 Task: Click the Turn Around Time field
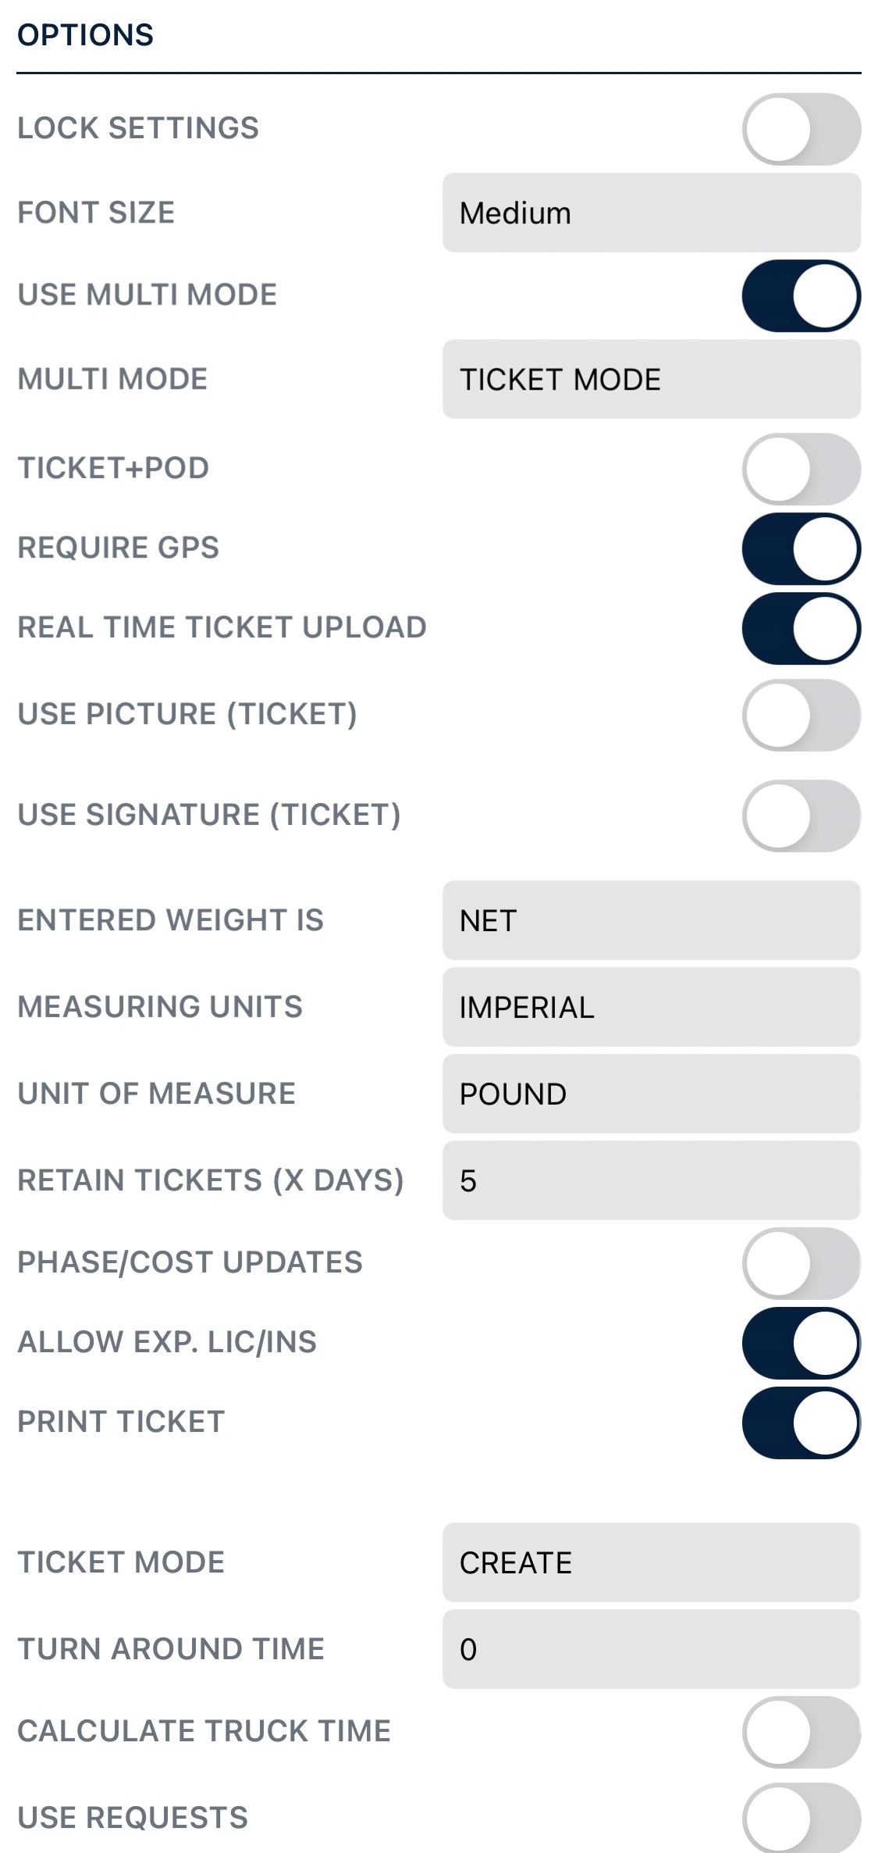651,1649
